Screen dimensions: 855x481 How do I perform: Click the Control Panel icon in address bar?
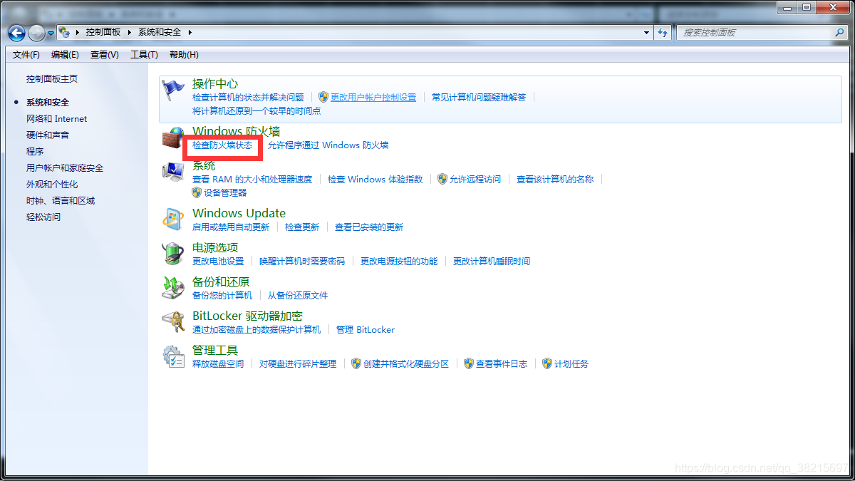[x=64, y=32]
